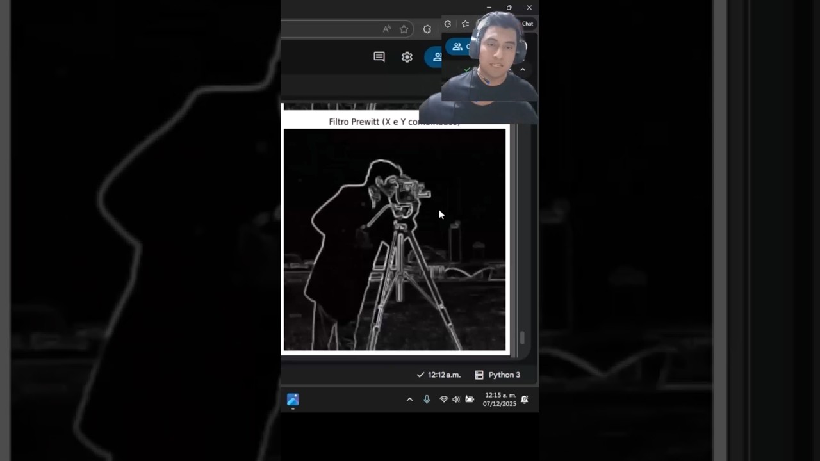Click the 12:12 a.m. execution status
This screenshot has width=820, height=461.
[x=439, y=375]
